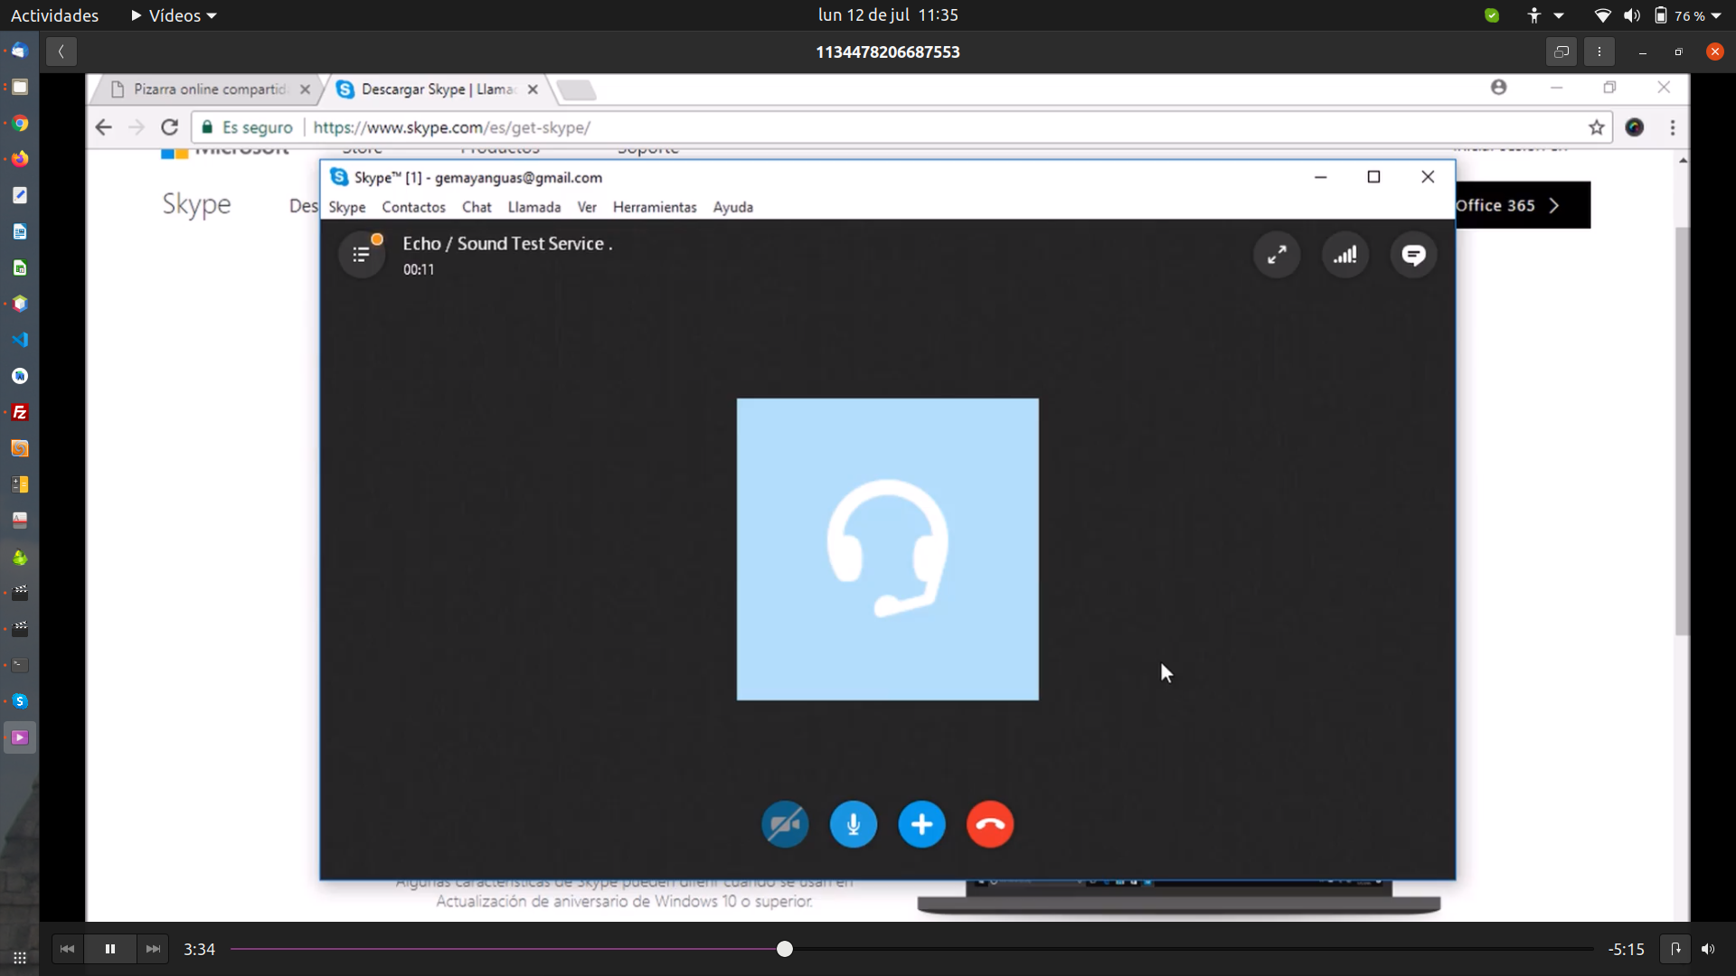Open call quality signal info
This screenshot has width=1736, height=976.
pyautogui.click(x=1345, y=255)
